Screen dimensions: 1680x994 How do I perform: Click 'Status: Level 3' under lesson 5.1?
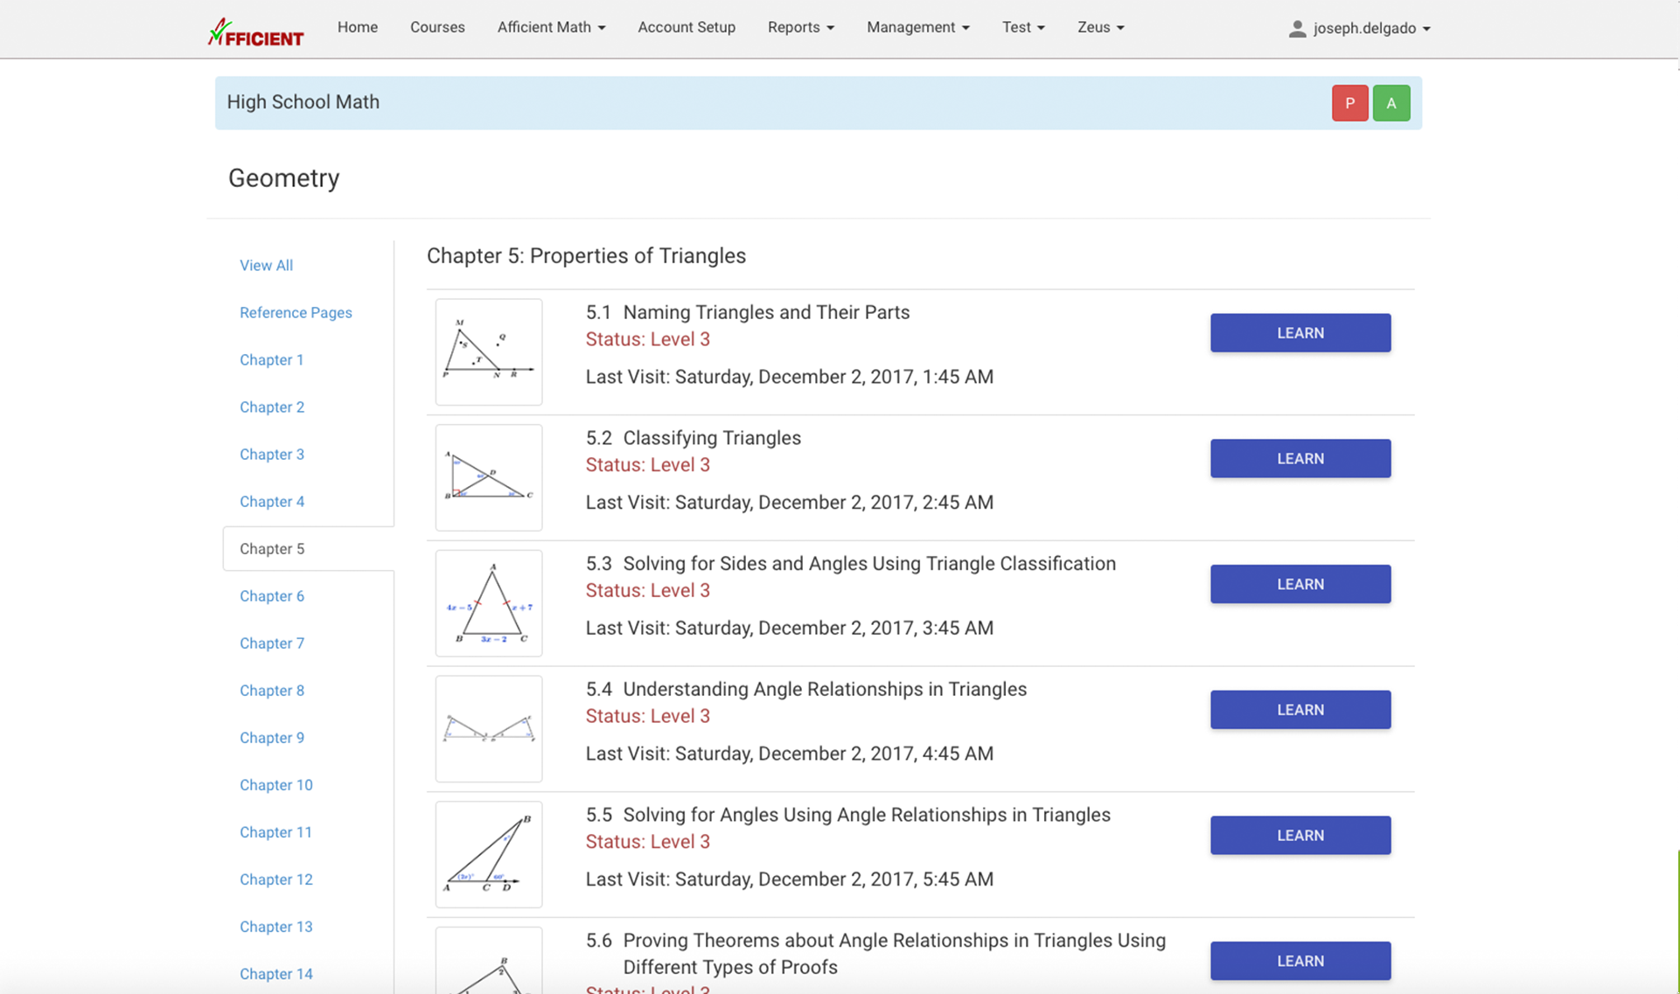[648, 339]
